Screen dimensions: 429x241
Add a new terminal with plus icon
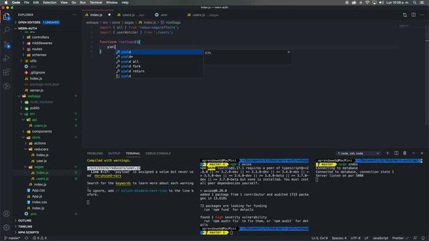tap(387, 153)
